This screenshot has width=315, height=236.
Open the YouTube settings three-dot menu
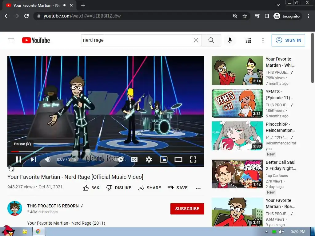263,40
